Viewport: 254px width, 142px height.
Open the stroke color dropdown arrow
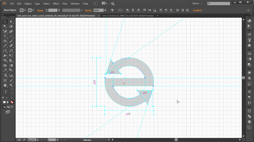click(33, 10)
